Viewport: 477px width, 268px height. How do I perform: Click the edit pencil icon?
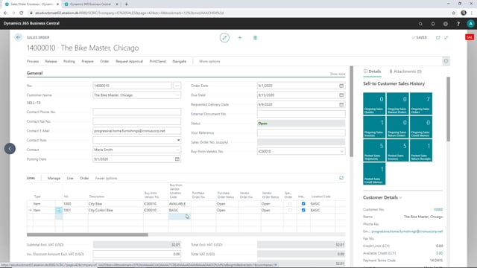click(x=224, y=38)
